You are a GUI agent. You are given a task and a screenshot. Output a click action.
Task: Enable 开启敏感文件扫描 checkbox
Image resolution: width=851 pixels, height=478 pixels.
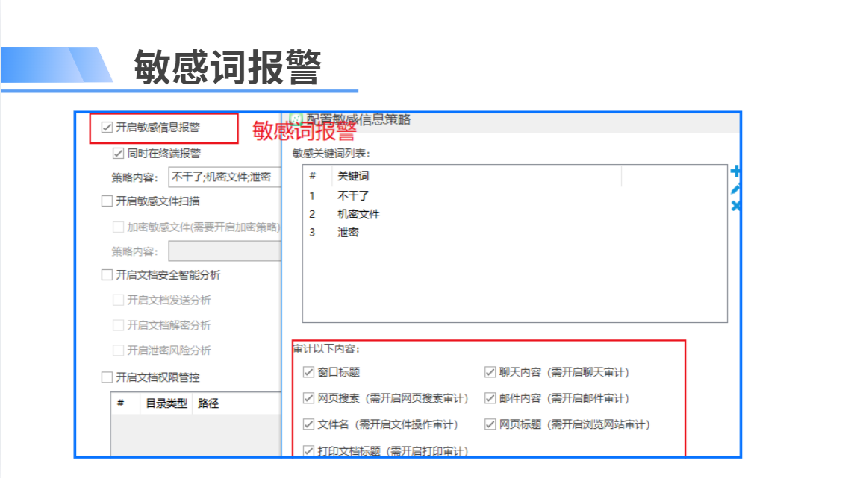click(107, 201)
